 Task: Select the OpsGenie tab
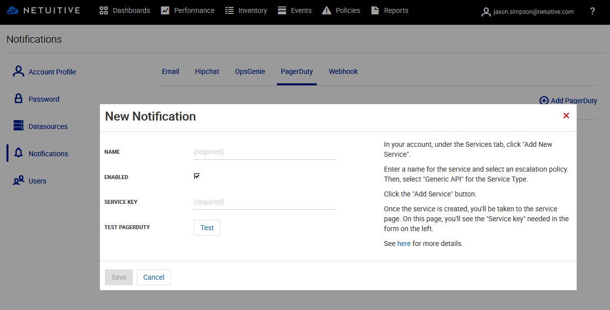click(250, 71)
